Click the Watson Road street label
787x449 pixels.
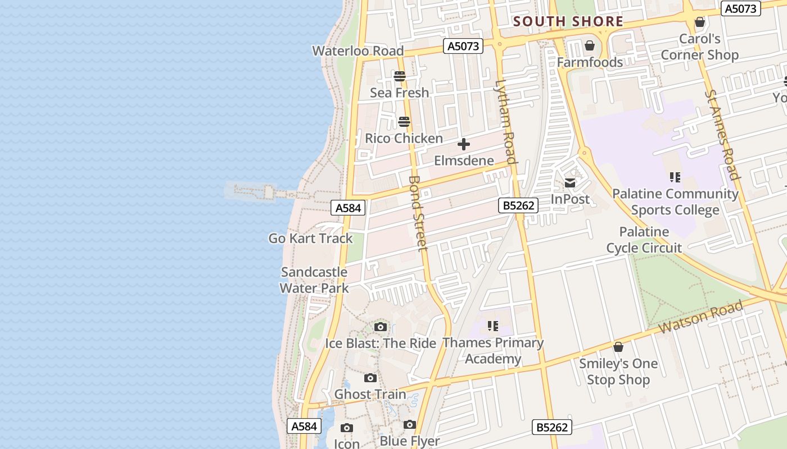point(701,317)
